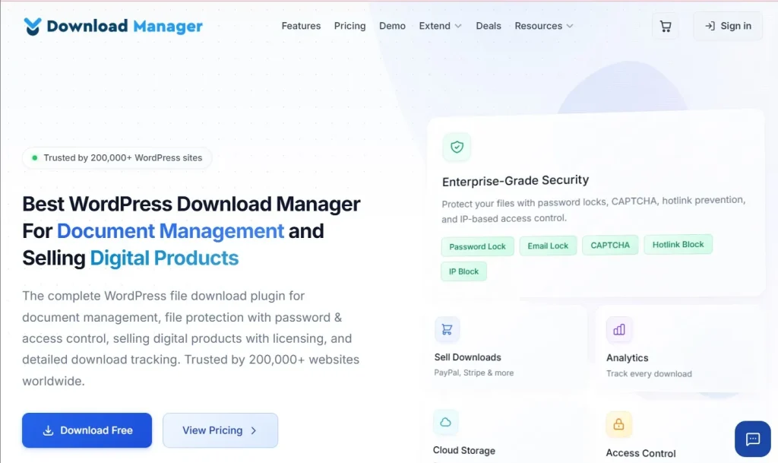This screenshot has height=463, width=778.
Task: Select the Hotlink Block tag
Action: click(678, 244)
